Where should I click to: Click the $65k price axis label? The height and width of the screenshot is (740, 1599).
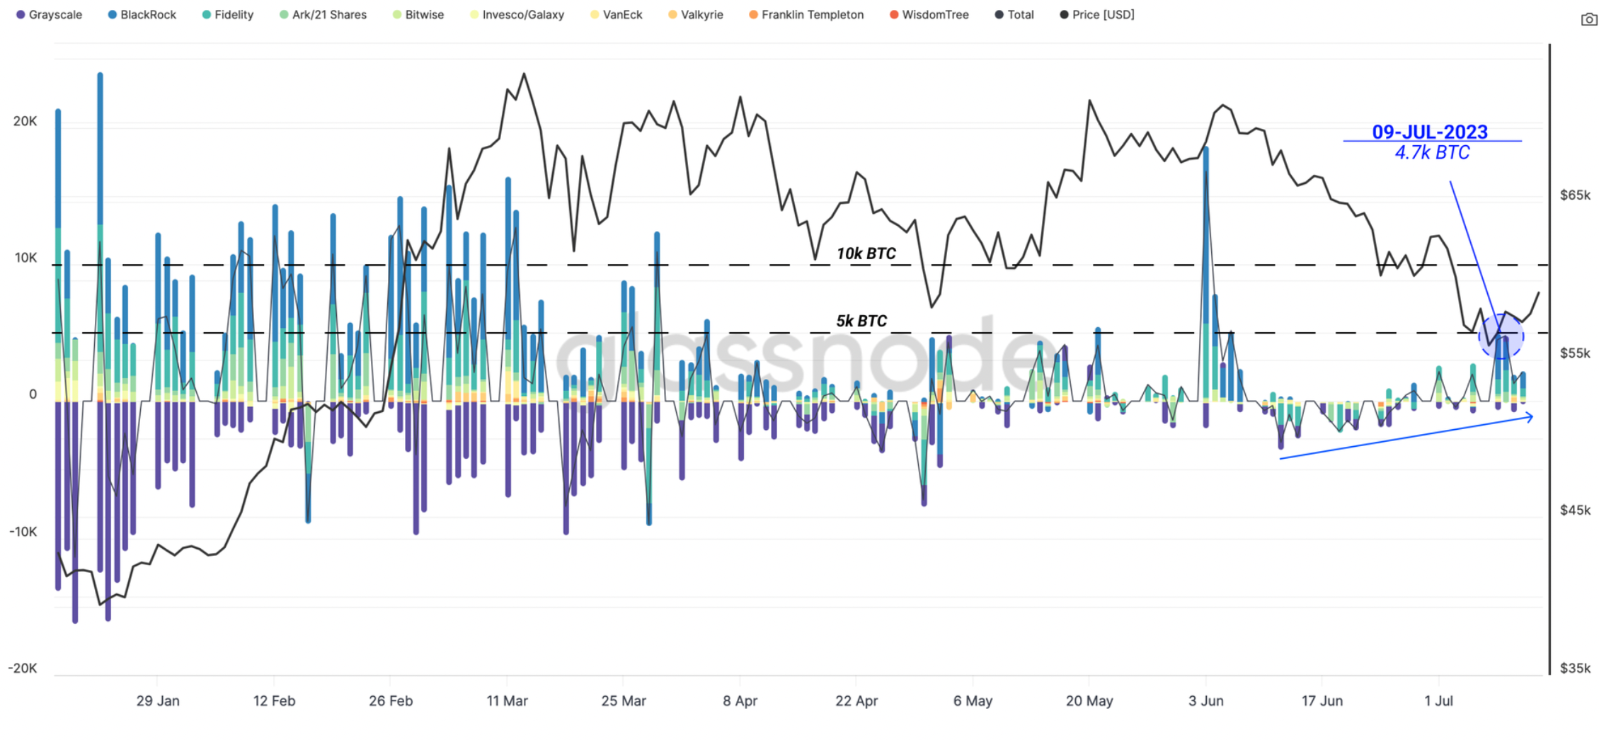coord(1574,195)
